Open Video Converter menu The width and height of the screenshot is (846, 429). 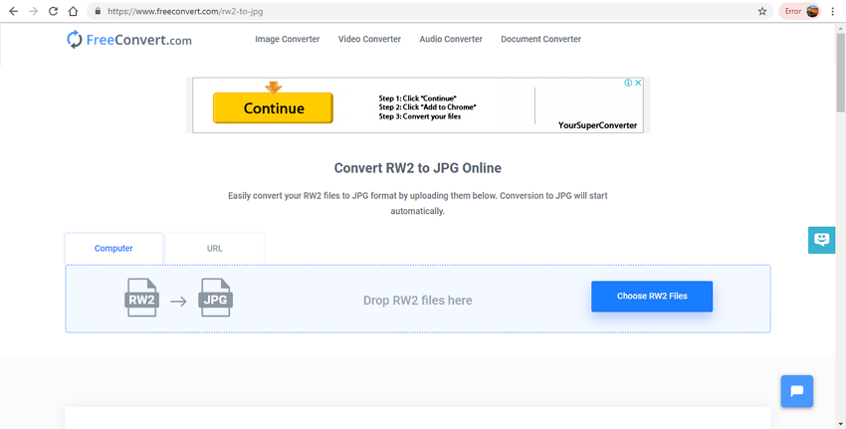pos(369,40)
